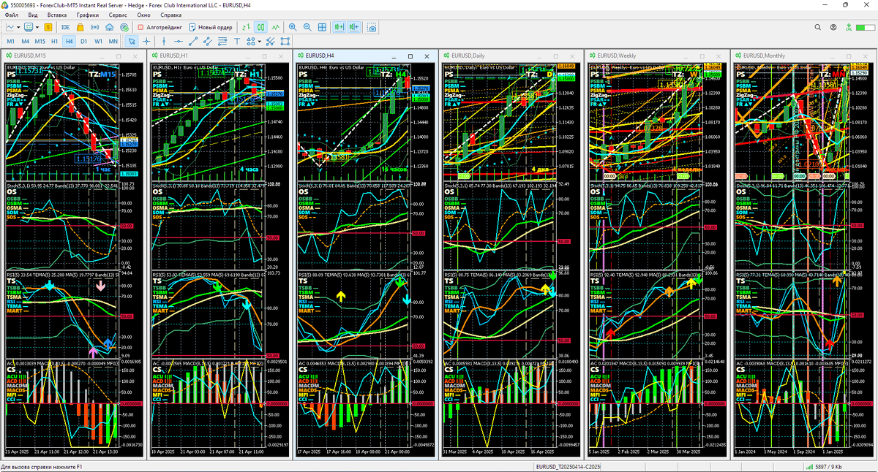
Task: Select the cursor arrow tool
Action: 132,42
